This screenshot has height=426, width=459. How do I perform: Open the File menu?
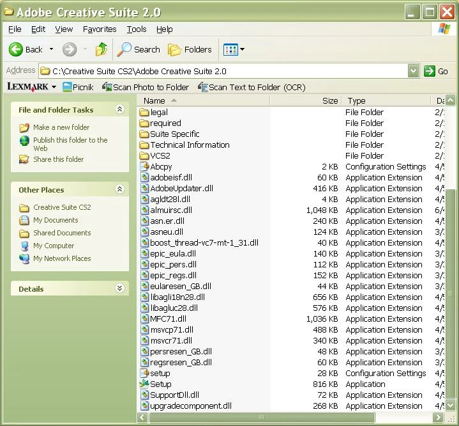tap(15, 29)
